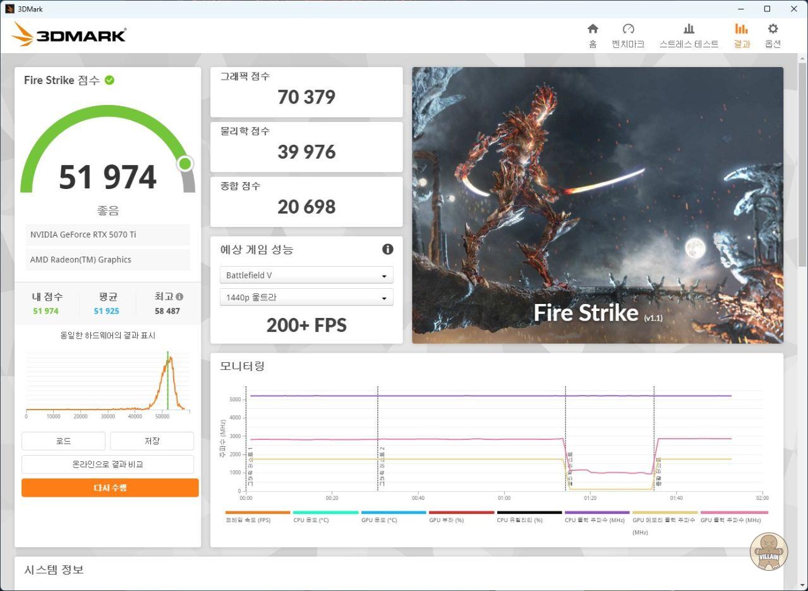Click the orange 다시 수행 button
808x591 pixels.
(110, 488)
